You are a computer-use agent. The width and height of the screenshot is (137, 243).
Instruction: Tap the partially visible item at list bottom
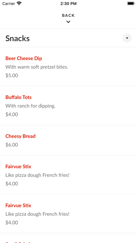coord(68,238)
